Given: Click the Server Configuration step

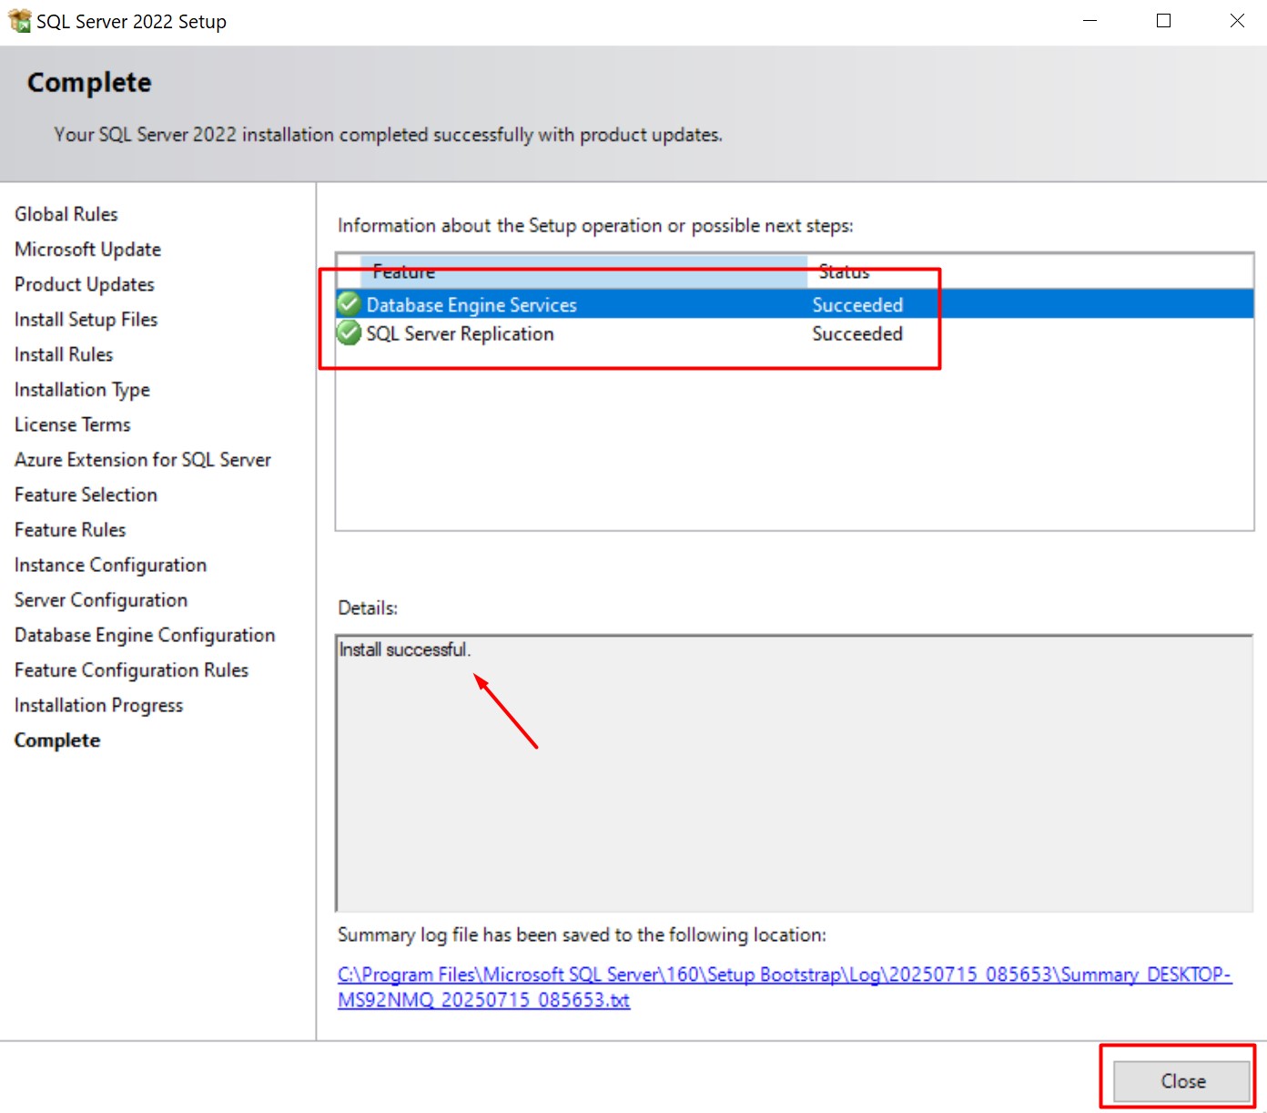Looking at the screenshot, I should click(x=101, y=599).
